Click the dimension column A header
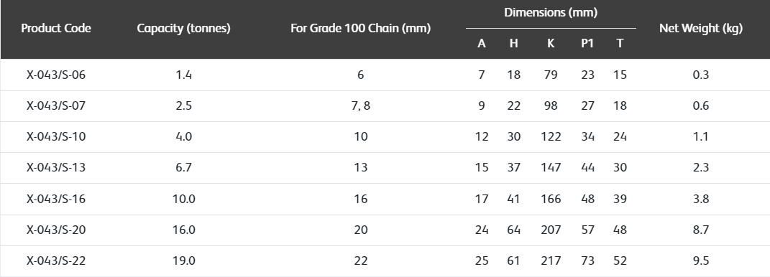 [x=481, y=44]
